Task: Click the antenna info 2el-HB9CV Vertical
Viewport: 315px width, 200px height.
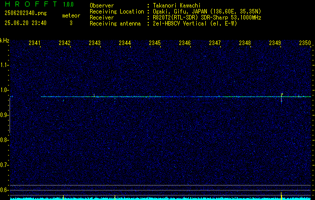Action: coord(195,23)
